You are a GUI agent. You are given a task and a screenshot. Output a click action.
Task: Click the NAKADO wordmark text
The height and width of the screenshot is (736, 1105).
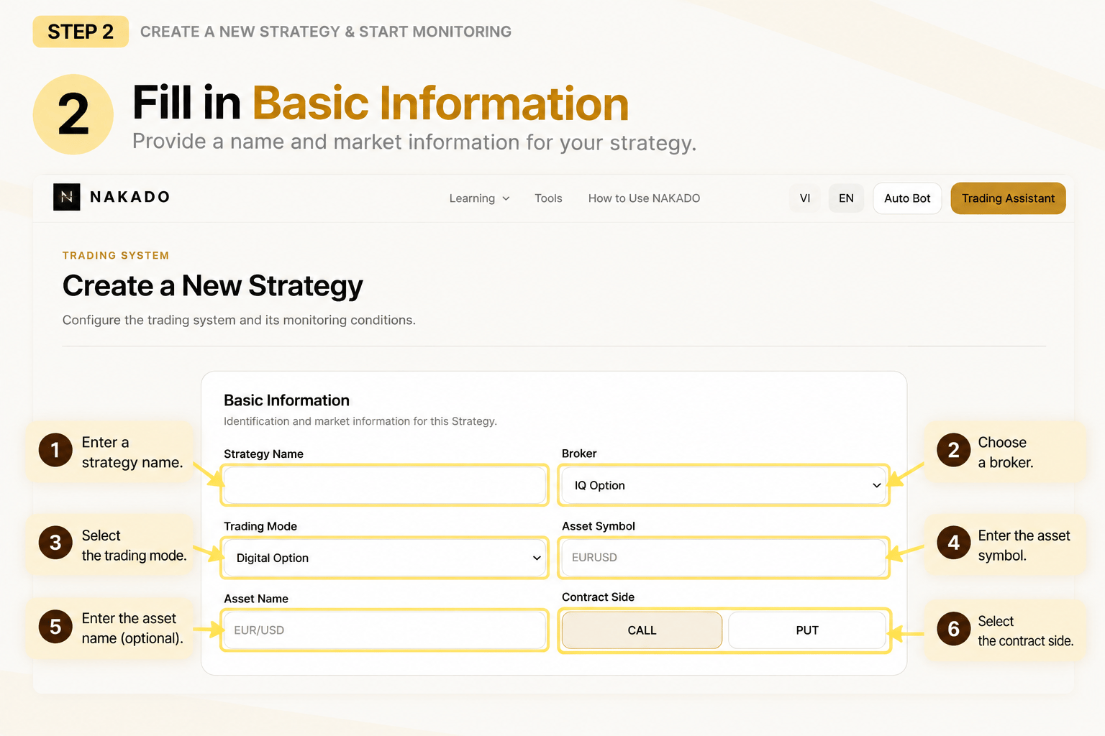[129, 197]
